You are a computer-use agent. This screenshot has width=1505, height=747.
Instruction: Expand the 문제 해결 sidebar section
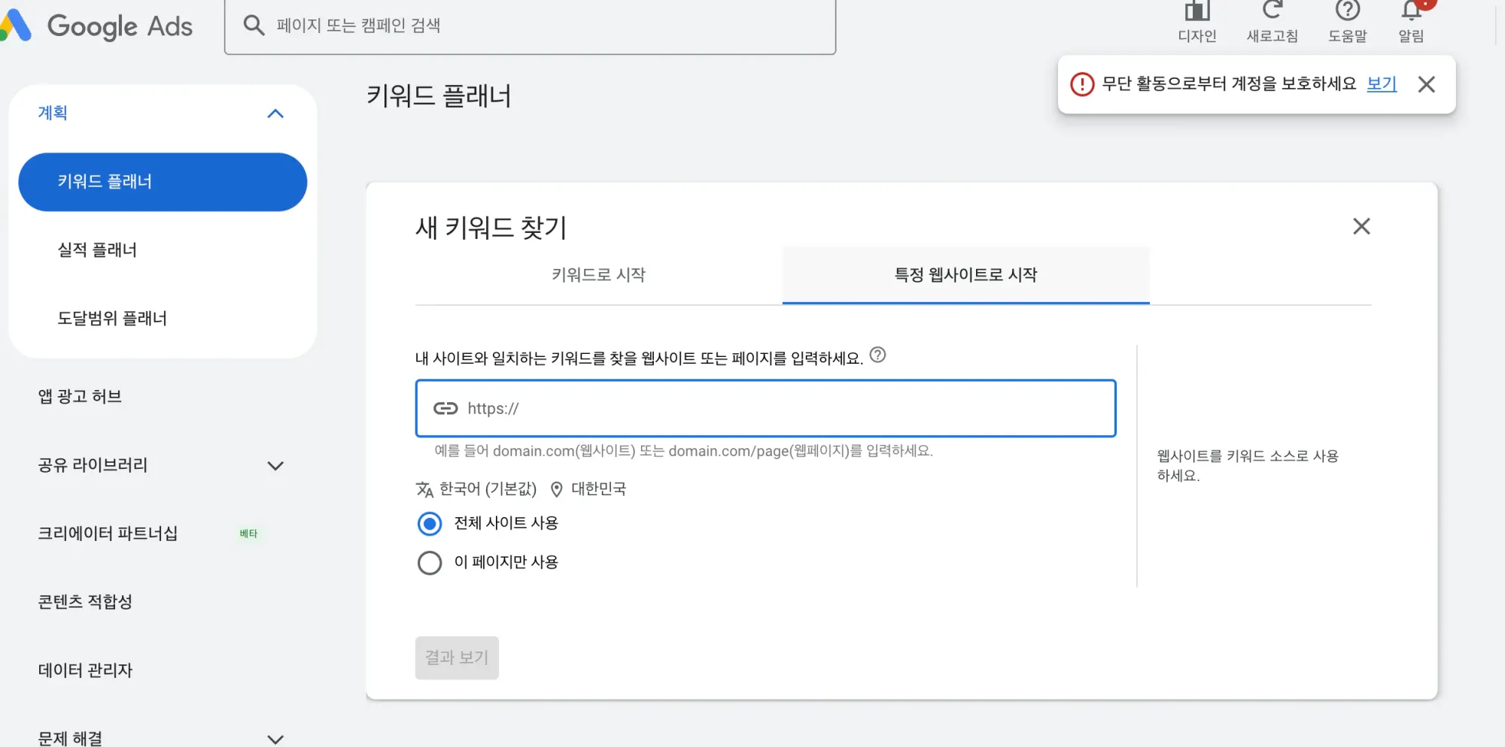click(x=275, y=737)
